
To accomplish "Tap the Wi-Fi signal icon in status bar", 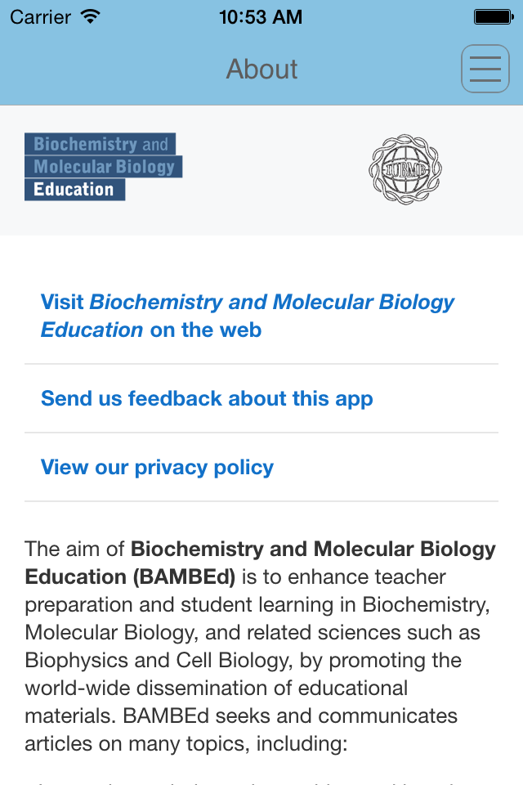I will point(91,16).
